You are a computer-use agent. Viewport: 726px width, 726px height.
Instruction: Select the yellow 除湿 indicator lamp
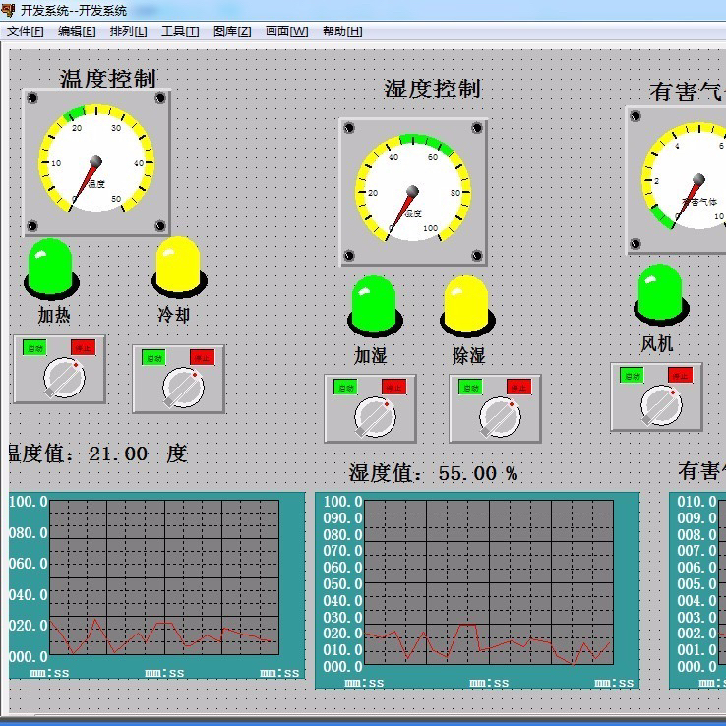466,306
